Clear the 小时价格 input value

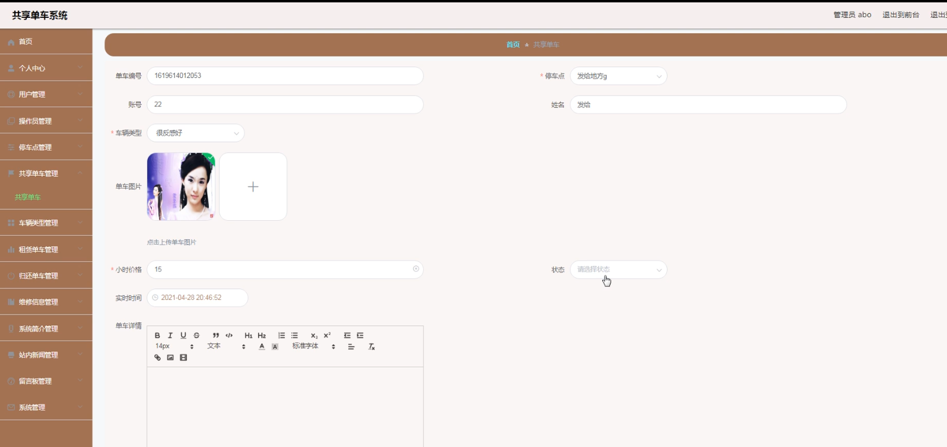416,269
